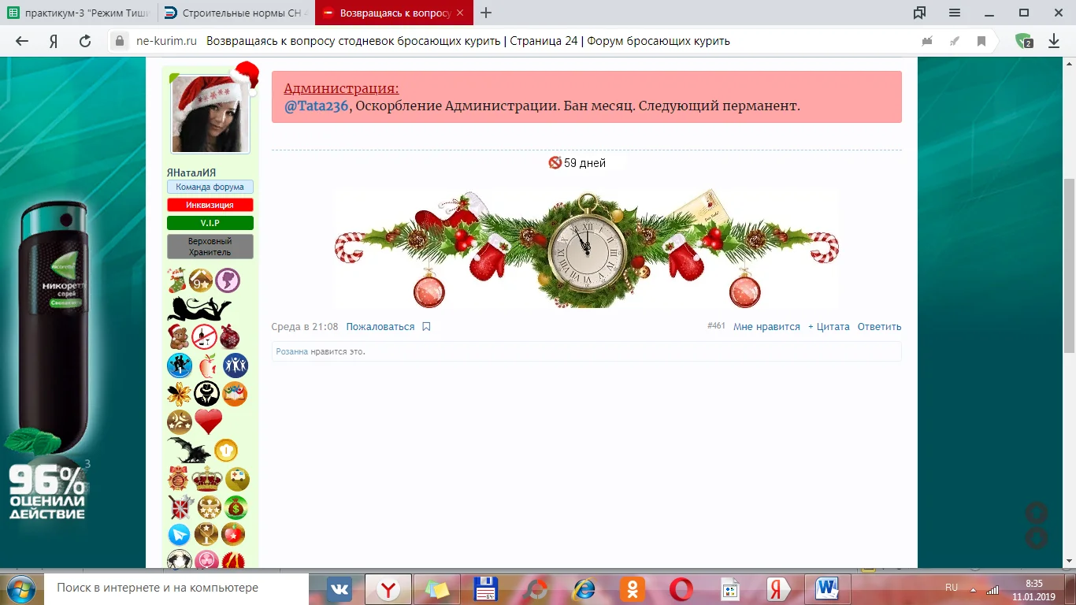Click the black dragon award icon

[189, 451]
